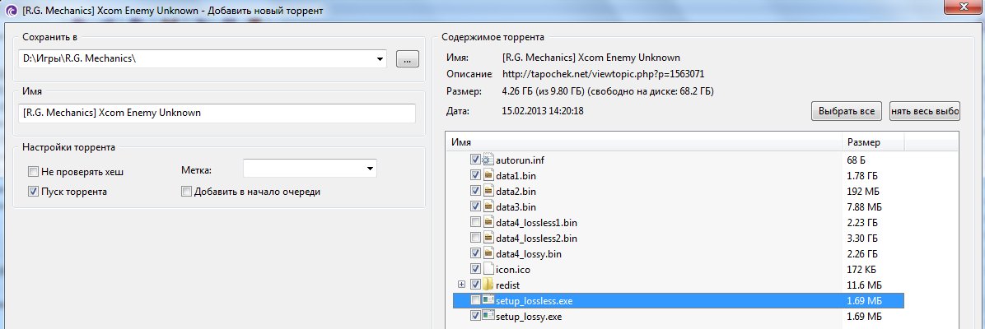Select the tapochek.net description URL text
985x329 pixels.
603,74
